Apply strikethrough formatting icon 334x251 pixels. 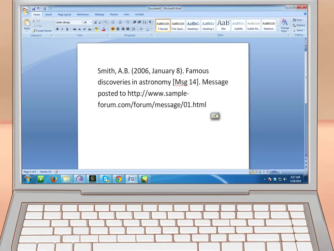pyautogui.click(x=75, y=29)
